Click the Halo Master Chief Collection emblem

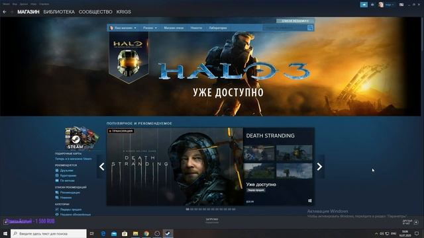pyautogui.click(x=129, y=58)
